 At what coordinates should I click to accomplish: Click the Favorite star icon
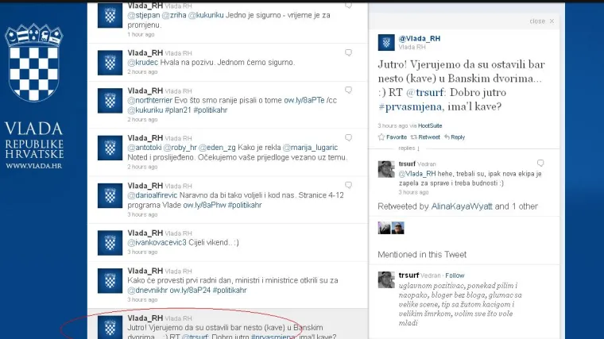pyautogui.click(x=381, y=137)
